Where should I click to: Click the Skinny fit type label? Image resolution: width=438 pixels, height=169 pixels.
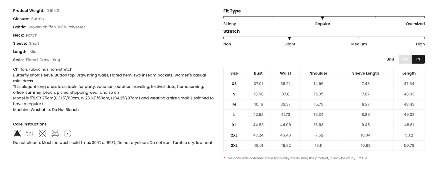230,24
